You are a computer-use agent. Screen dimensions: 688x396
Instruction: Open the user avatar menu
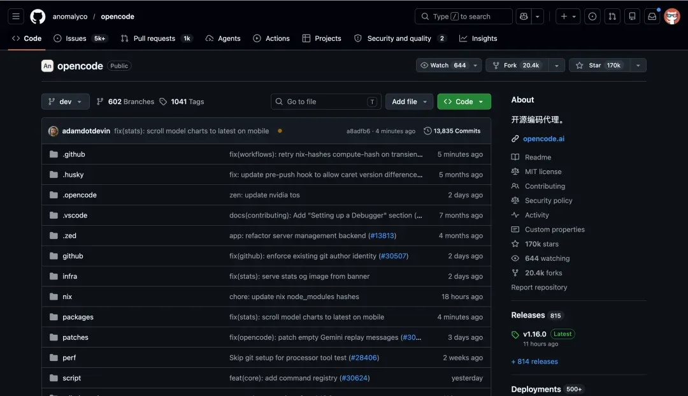pyautogui.click(x=672, y=17)
